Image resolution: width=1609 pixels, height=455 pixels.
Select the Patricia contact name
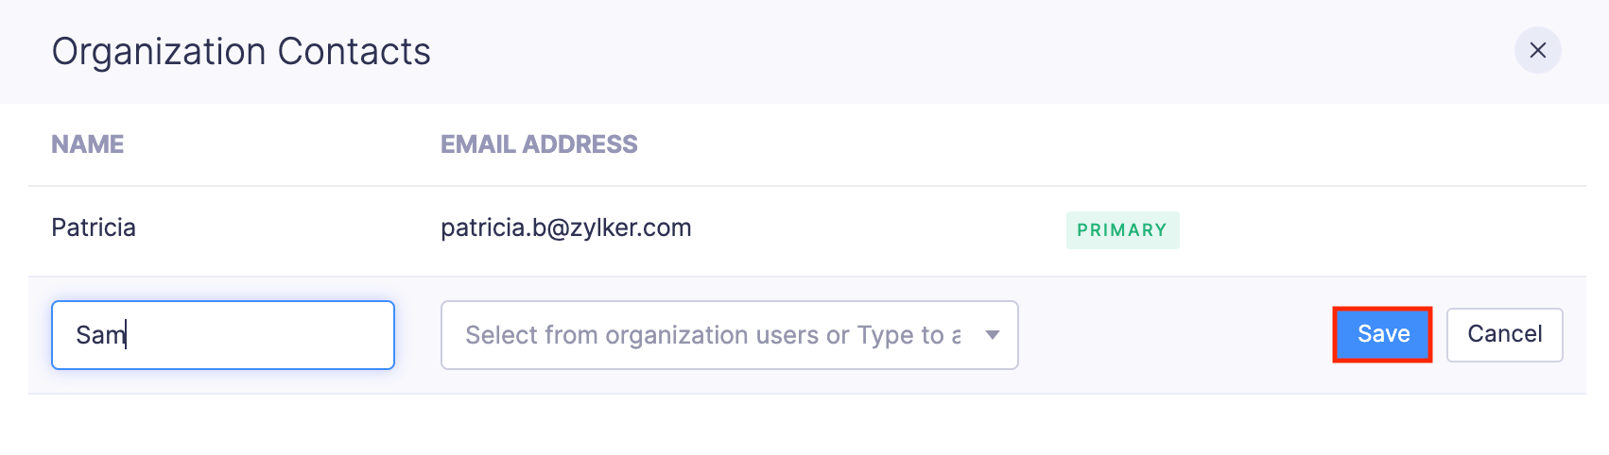[94, 227]
